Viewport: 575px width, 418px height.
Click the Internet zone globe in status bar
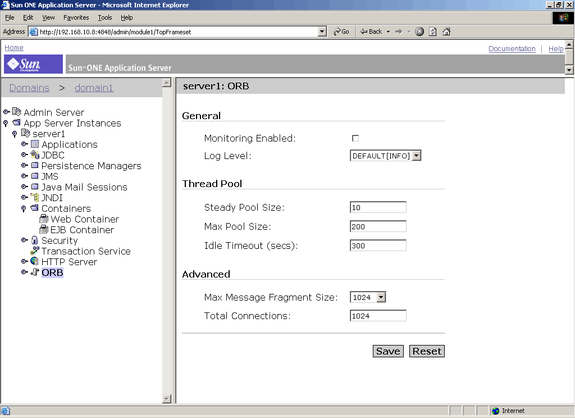(x=496, y=411)
